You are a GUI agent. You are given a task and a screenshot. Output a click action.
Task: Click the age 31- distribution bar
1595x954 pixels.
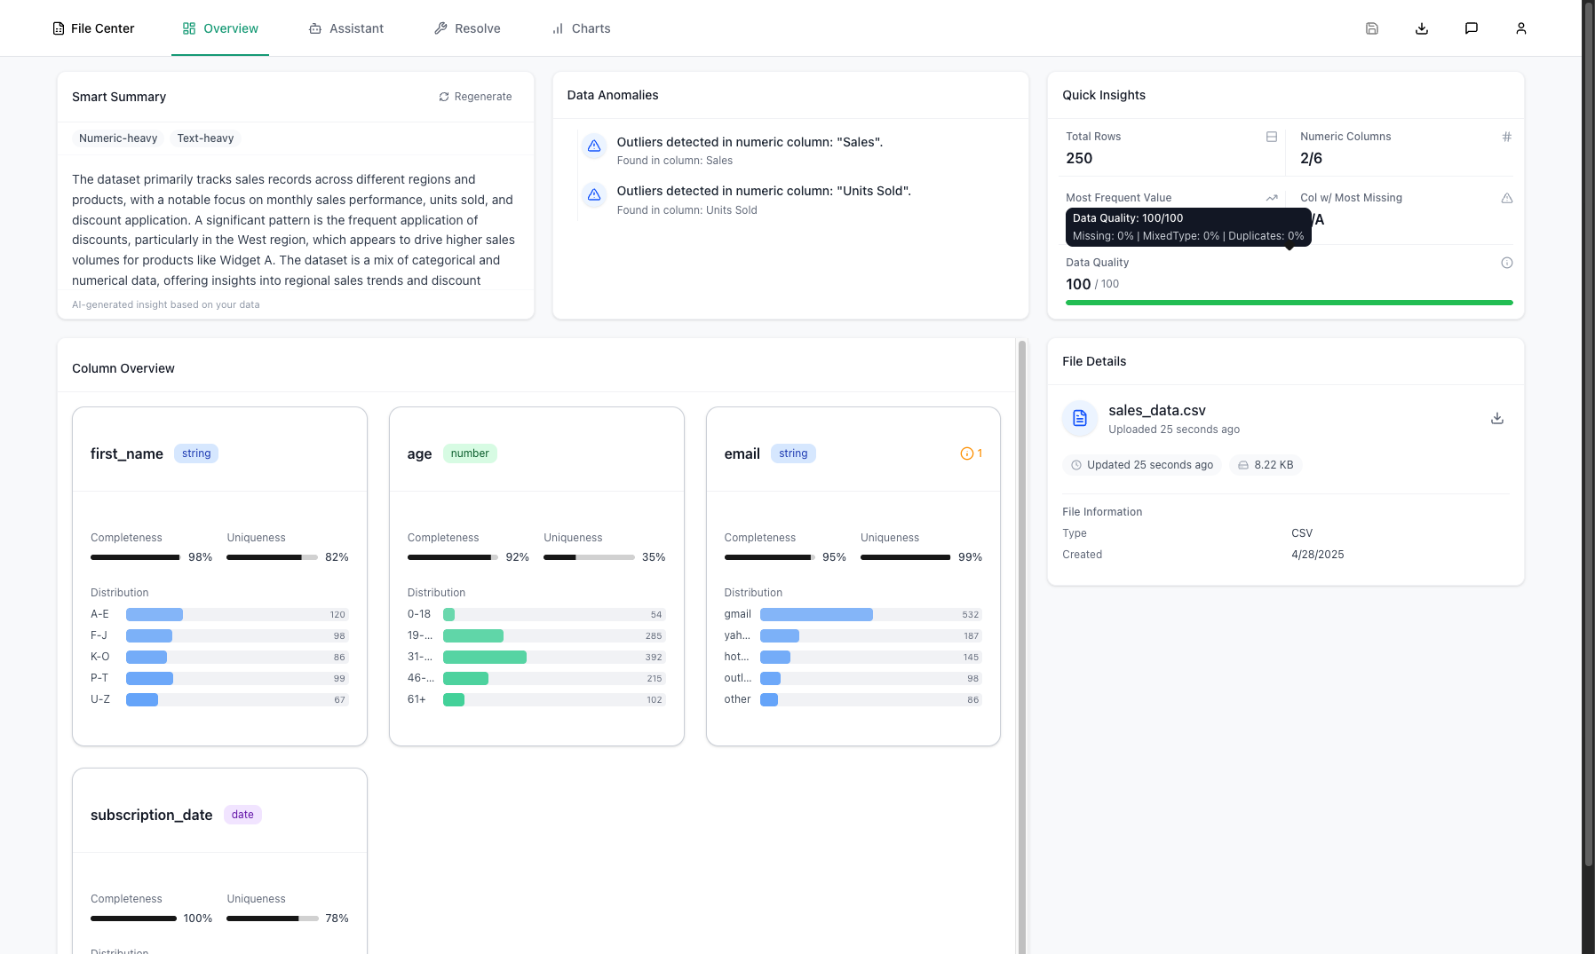tap(485, 657)
